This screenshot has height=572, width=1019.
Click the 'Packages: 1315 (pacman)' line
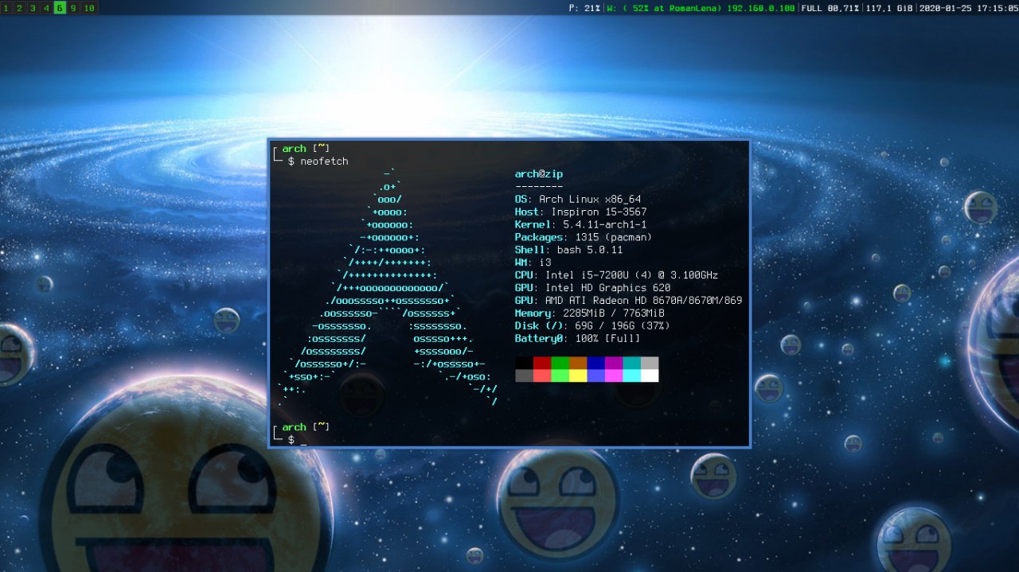tap(584, 237)
